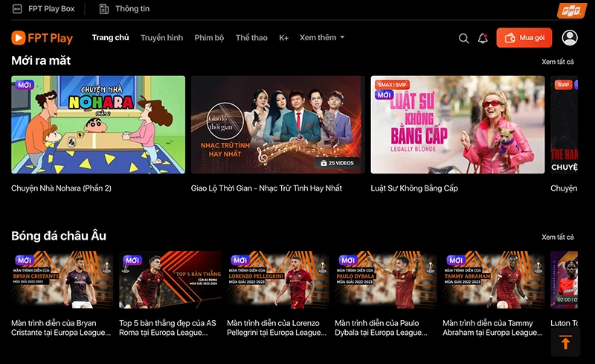Expand the Xem thêm dropdown

pyautogui.click(x=322, y=38)
